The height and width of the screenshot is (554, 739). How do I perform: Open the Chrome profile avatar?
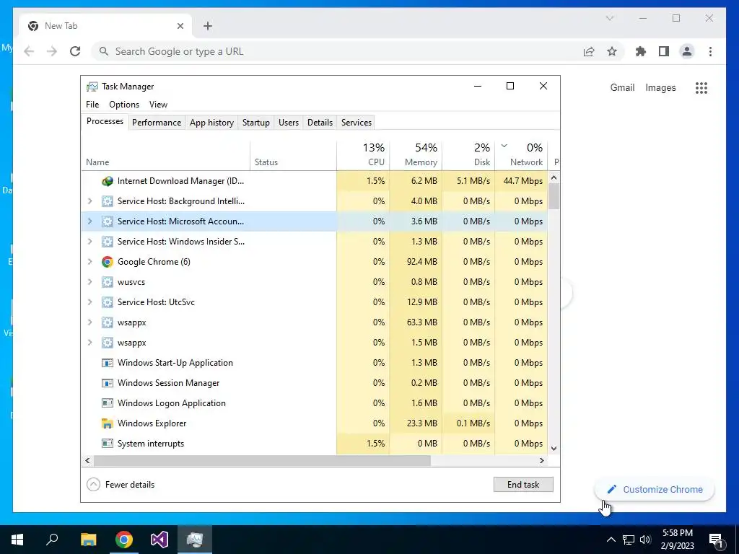click(687, 51)
